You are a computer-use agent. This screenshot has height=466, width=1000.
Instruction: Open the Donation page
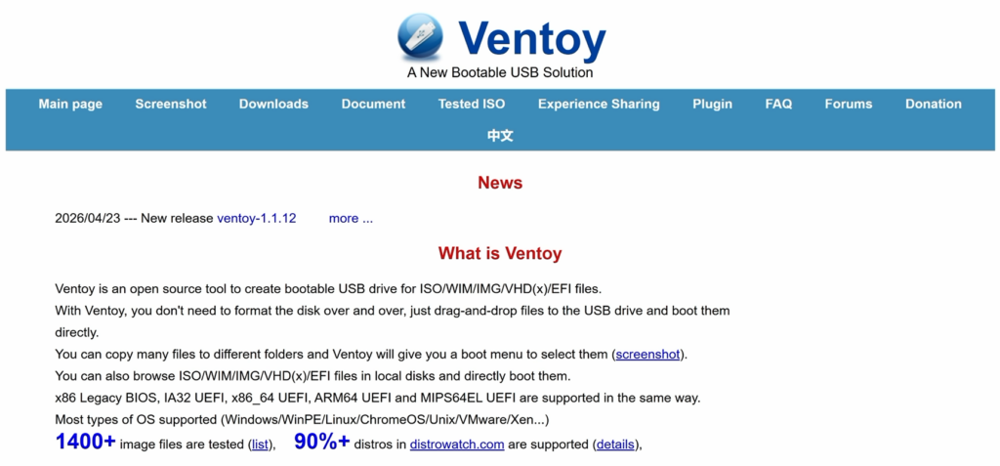coord(934,105)
